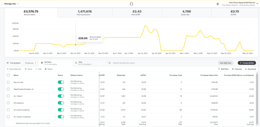
Task: Switch to the Ads tab
Action: (90, 63)
